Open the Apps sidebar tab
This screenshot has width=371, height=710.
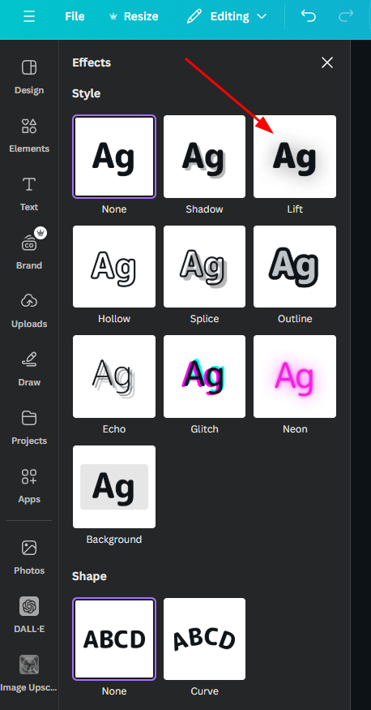click(29, 486)
